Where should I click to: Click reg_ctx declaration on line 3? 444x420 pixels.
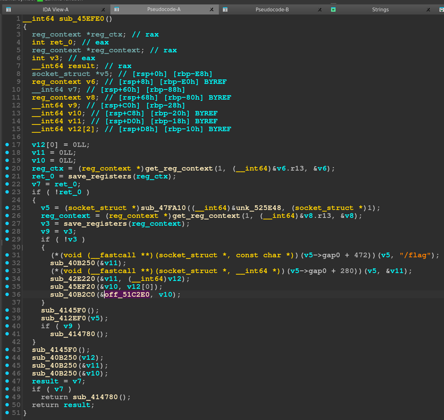[x=107, y=34]
